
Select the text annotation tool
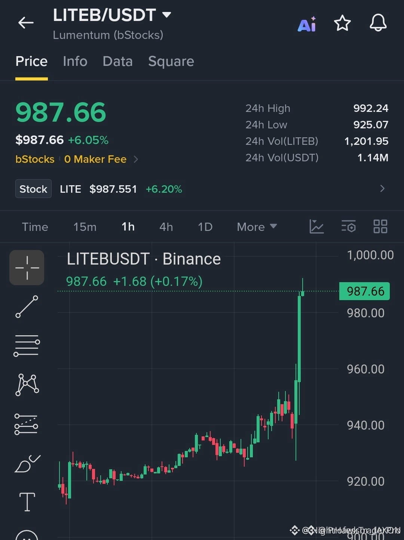click(27, 502)
